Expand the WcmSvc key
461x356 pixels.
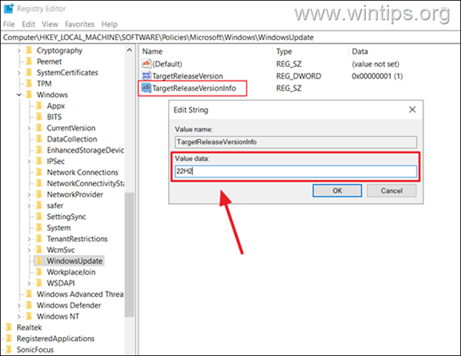click(29, 250)
